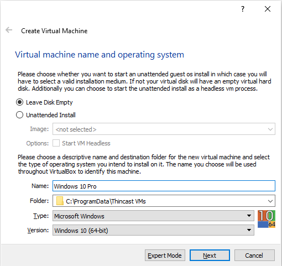This screenshot has height=266, width=282.
Task: Click the Type: label
Action: click(x=41, y=216)
